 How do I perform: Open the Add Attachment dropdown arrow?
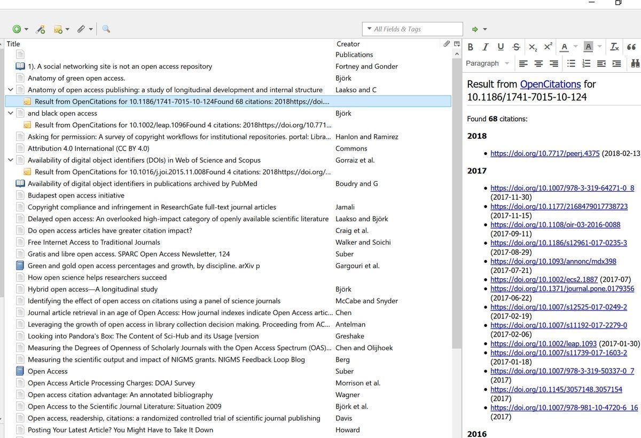[x=91, y=30]
